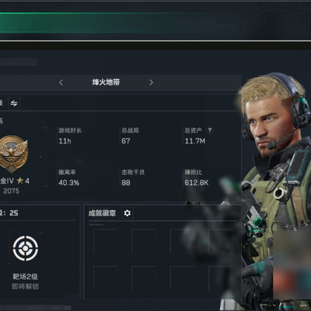311x311 pixels.
Task: Click the swap arrows icon
Action: coord(14,103)
